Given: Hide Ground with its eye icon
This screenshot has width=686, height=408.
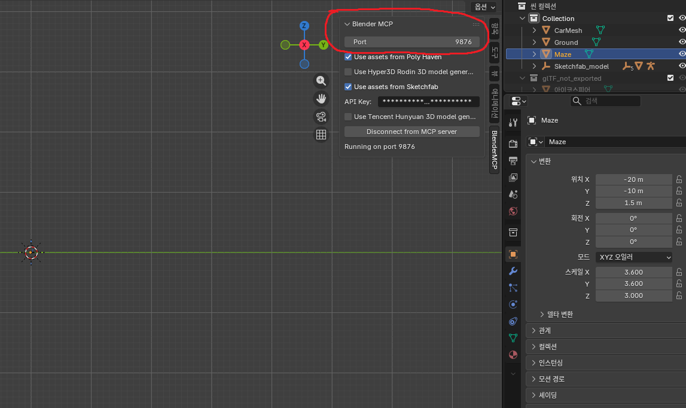Looking at the screenshot, I should click(682, 42).
